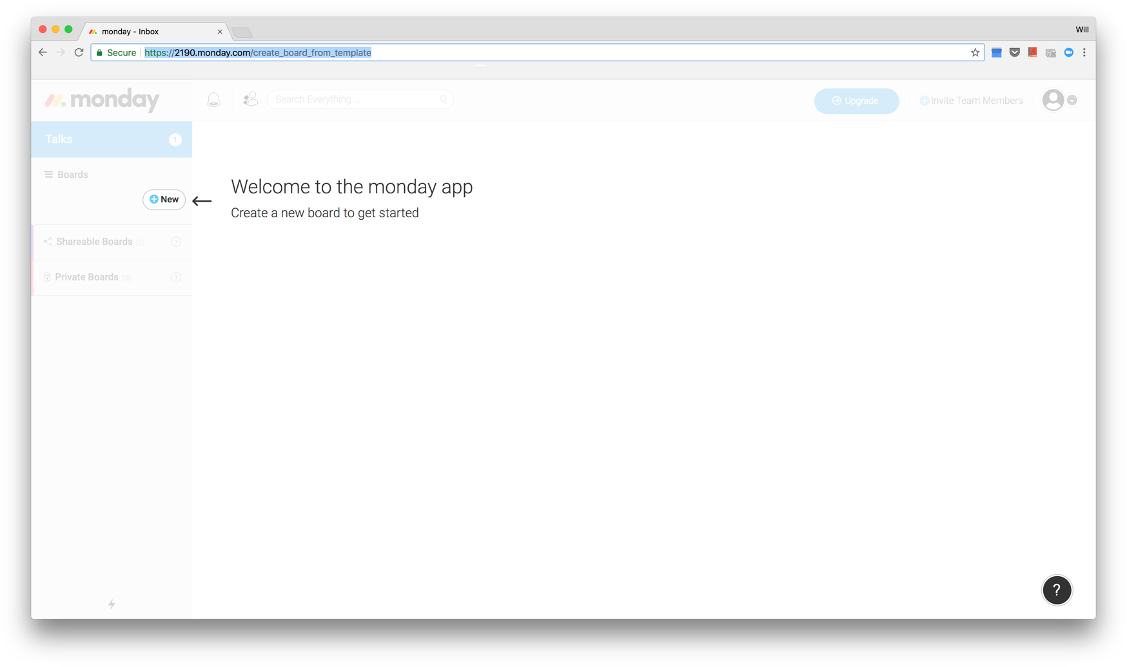Click the monday logo
Image resolution: width=1127 pixels, height=667 pixels.
pyautogui.click(x=102, y=100)
